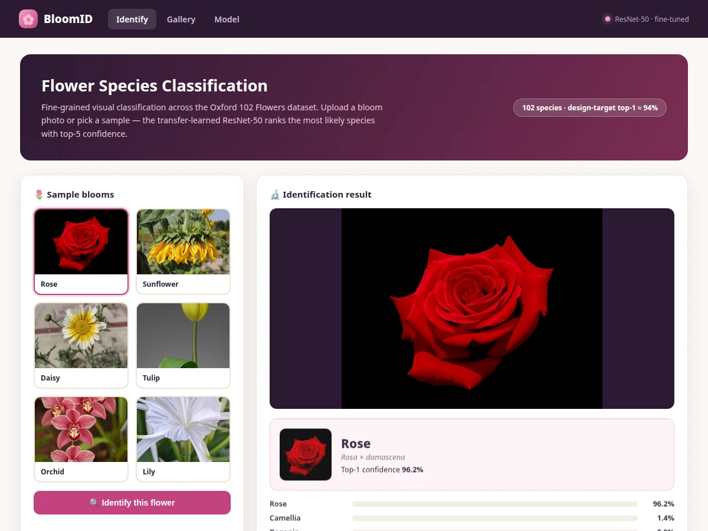The width and height of the screenshot is (708, 531).
Task: Switch to the Gallery tab
Action: 181,19
